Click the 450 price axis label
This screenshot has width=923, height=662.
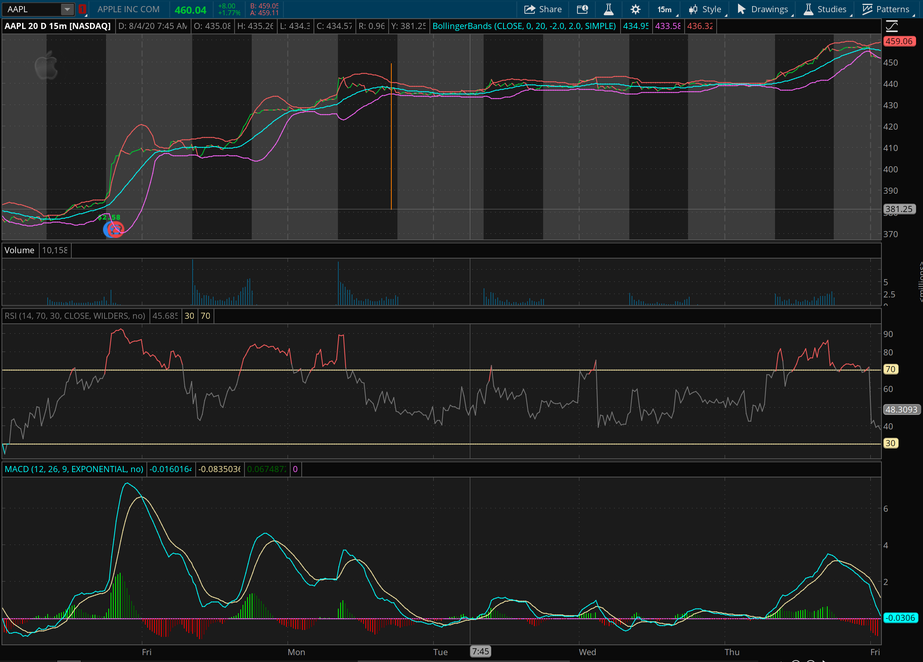pyautogui.click(x=891, y=63)
